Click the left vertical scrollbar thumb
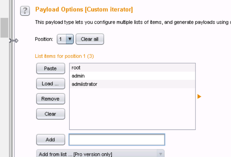Screen dimensions: 231x157 [4, 28]
